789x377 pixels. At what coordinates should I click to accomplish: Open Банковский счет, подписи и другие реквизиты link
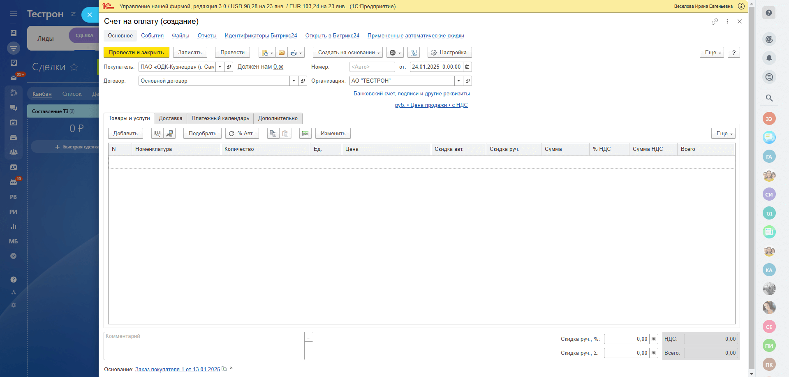click(x=411, y=94)
